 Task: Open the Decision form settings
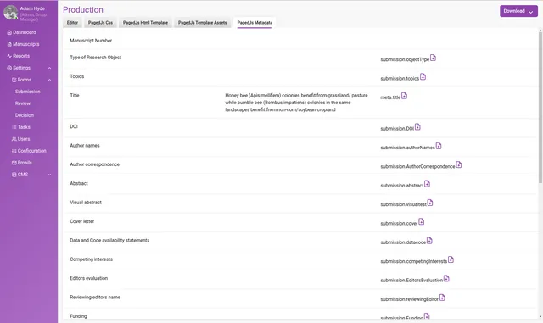[25, 115]
